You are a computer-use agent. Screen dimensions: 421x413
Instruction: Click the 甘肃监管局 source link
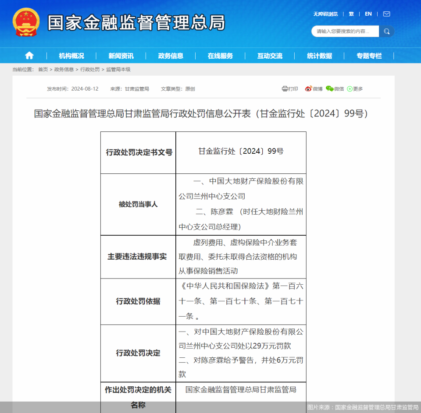pos(136,89)
